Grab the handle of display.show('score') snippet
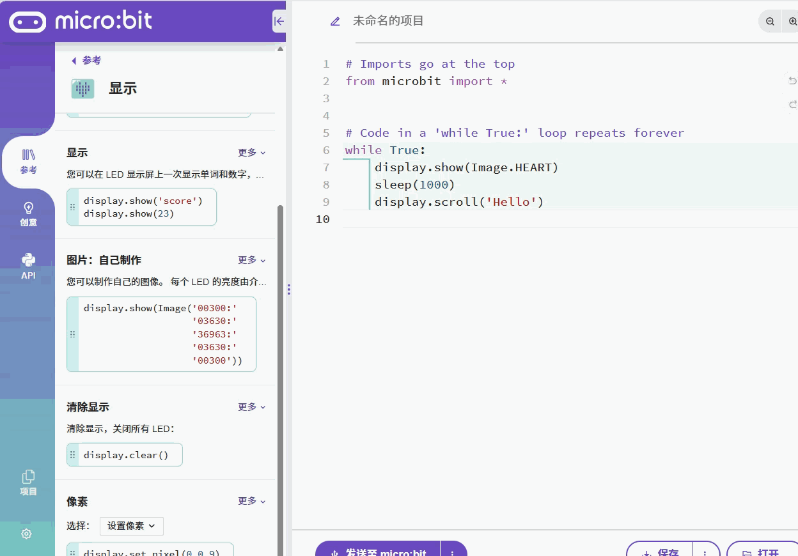Viewport: 798px width, 556px height. [x=72, y=207]
